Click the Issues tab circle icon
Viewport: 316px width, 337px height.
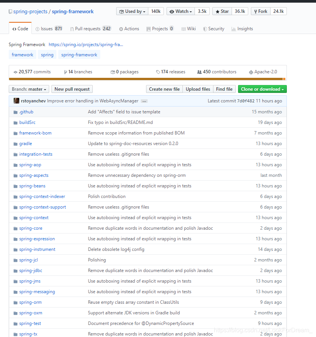(x=37, y=29)
